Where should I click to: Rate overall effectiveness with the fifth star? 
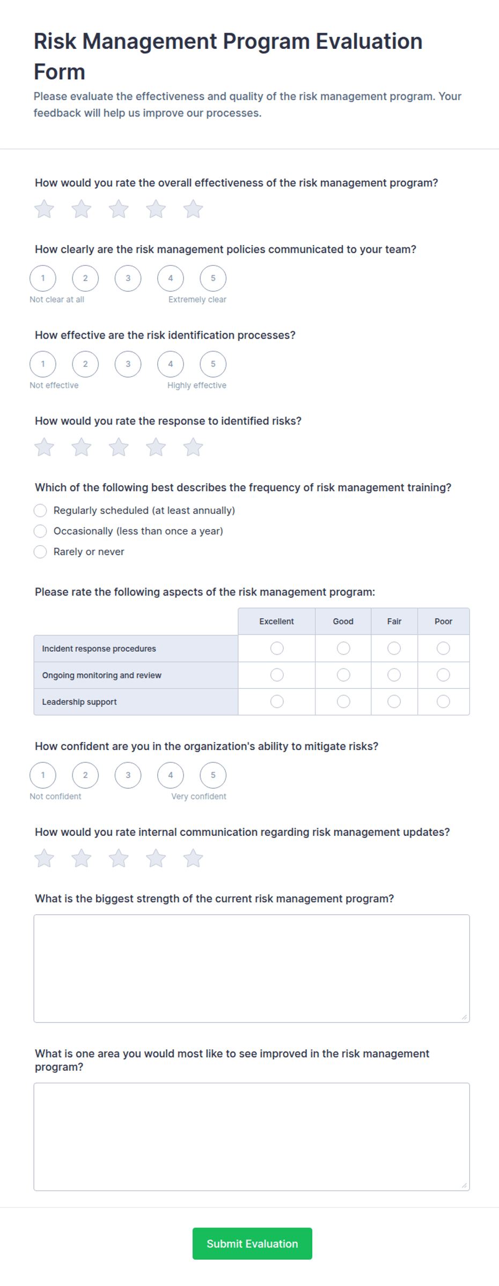click(193, 209)
